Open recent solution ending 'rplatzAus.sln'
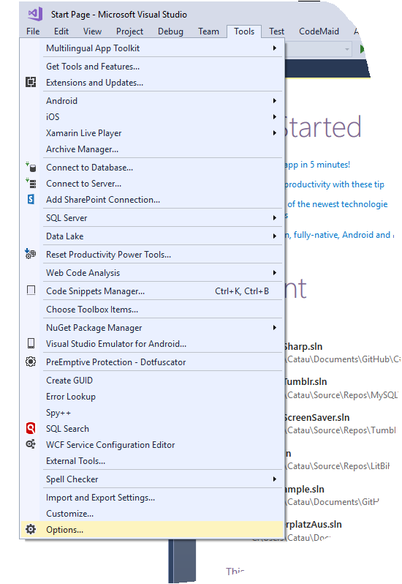The image size is (402, 584). coord(314,524)
